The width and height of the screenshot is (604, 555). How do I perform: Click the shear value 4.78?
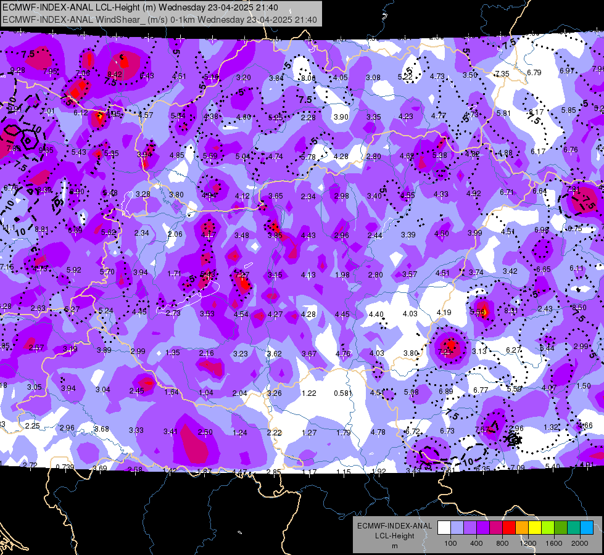click(x=378, y=432)
